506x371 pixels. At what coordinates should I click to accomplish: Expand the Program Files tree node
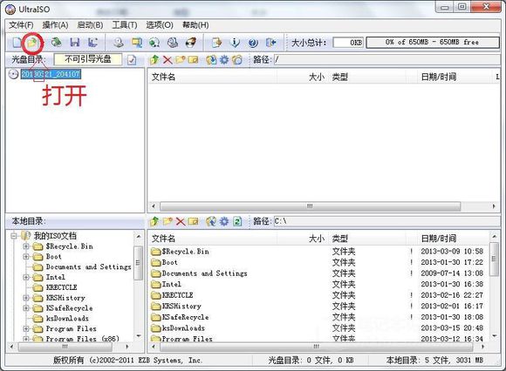tap(26, 329)
